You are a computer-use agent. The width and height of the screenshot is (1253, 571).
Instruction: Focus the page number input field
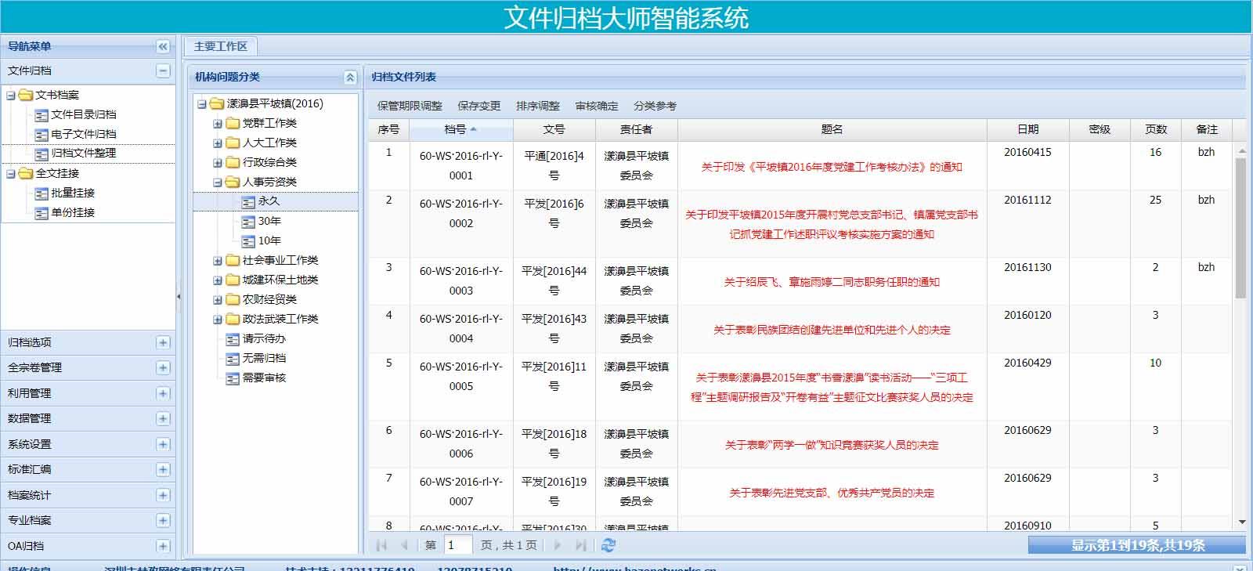pos(458,545)
